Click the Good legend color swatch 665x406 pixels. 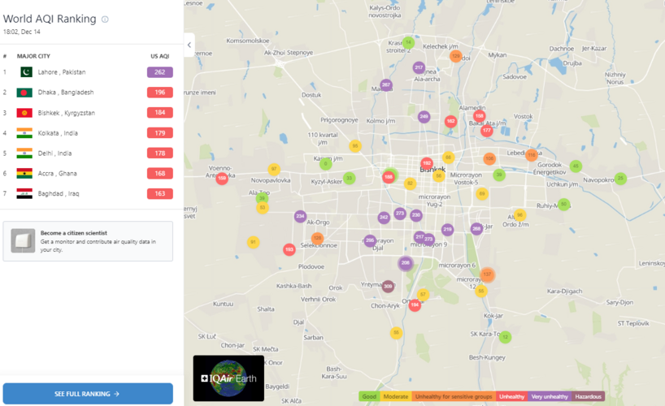[x=369, y=396]
